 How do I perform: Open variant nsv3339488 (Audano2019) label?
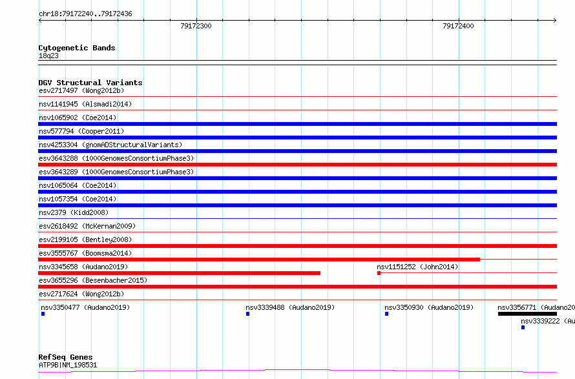pos(291,307)
